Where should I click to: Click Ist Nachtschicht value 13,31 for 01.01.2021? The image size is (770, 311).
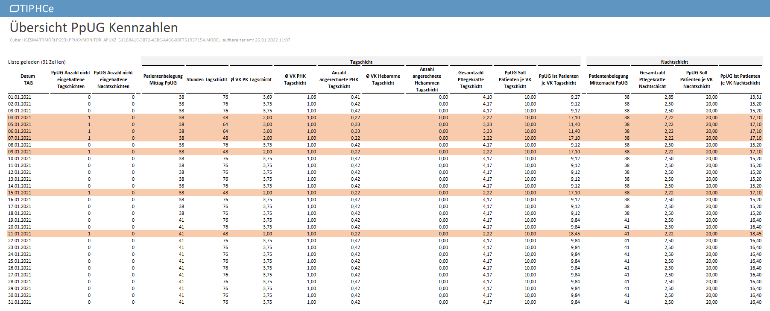[x=755, y=97]
